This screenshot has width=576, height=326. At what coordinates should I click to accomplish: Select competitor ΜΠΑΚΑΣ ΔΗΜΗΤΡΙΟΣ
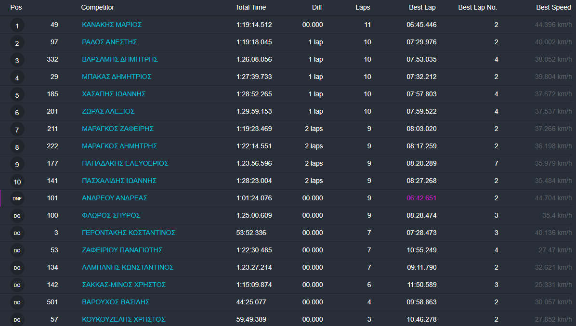(117, 77)
